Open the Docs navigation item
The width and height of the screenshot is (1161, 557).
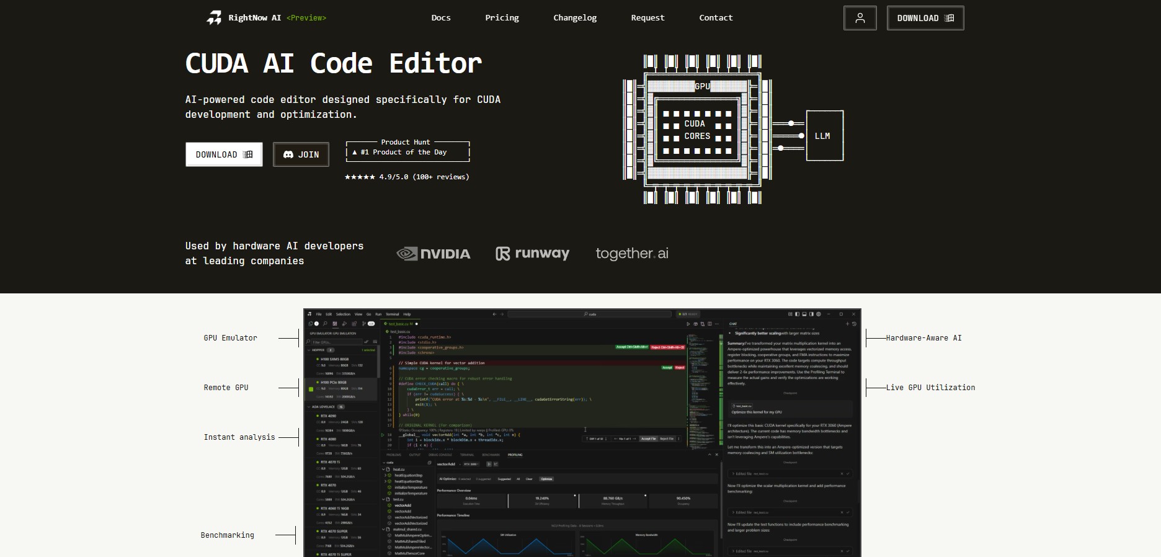(x=441, y=18)
